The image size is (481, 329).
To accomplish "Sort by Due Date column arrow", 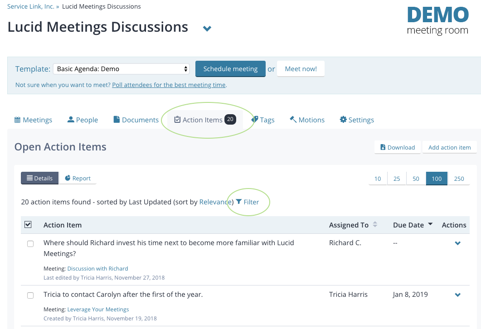I will click(x=430, y=224).
